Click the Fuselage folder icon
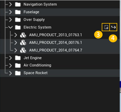The image size is (121, 112). click(18, 12)
